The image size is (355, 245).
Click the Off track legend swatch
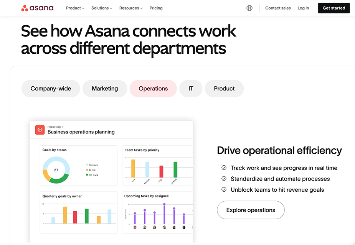(x=87, y=175)
